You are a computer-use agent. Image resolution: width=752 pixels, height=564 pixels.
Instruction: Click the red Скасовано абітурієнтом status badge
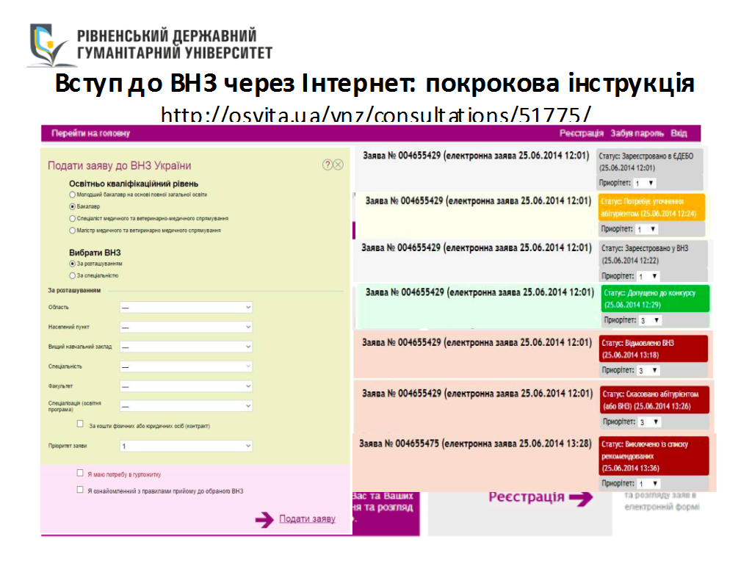click(654, 400)
